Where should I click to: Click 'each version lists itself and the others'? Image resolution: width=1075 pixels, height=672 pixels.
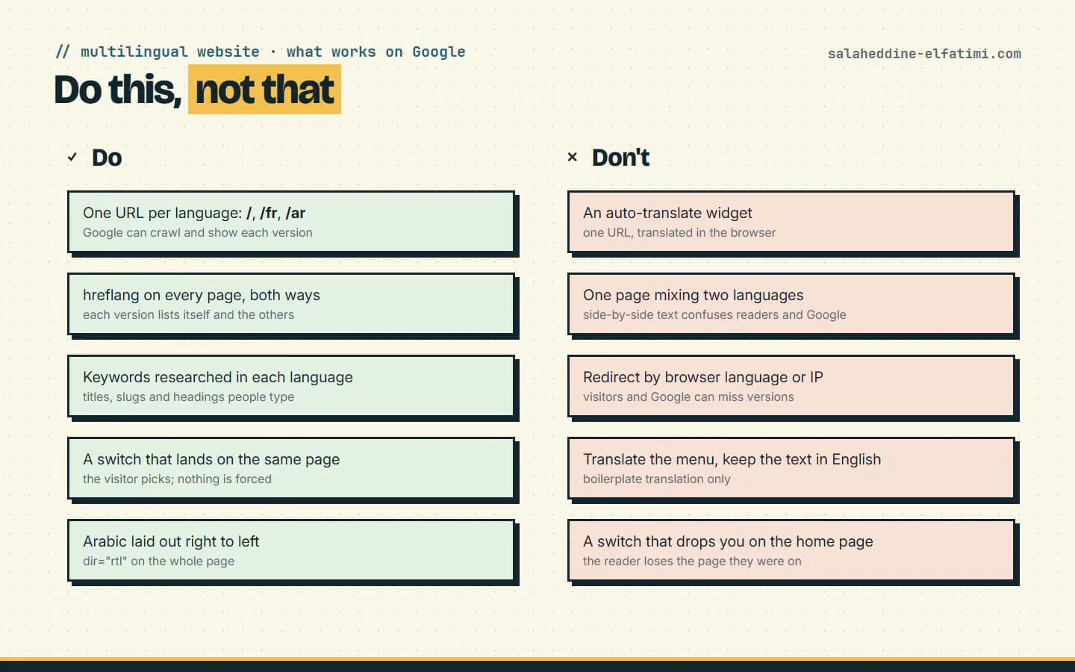point(188,315)
